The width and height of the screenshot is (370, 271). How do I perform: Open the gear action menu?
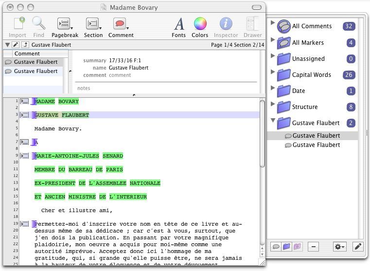coord(339,247)
